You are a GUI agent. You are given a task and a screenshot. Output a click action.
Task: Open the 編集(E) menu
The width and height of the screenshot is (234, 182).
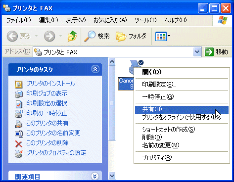tap(48, 20)
